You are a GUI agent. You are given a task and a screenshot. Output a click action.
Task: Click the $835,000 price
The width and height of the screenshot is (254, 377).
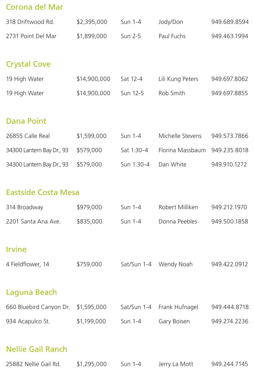pyautogui.click(x=89, y=221)
